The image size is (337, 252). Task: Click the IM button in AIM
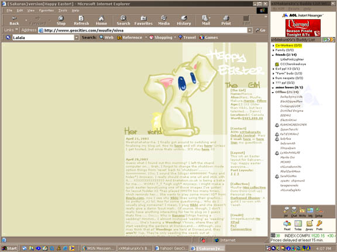coord(286,212)
